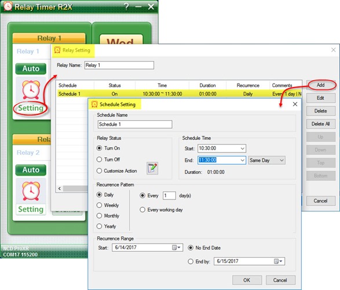Click the Relay 1 orange header
The height and width of the screenshot is (290, 340).
49,38
